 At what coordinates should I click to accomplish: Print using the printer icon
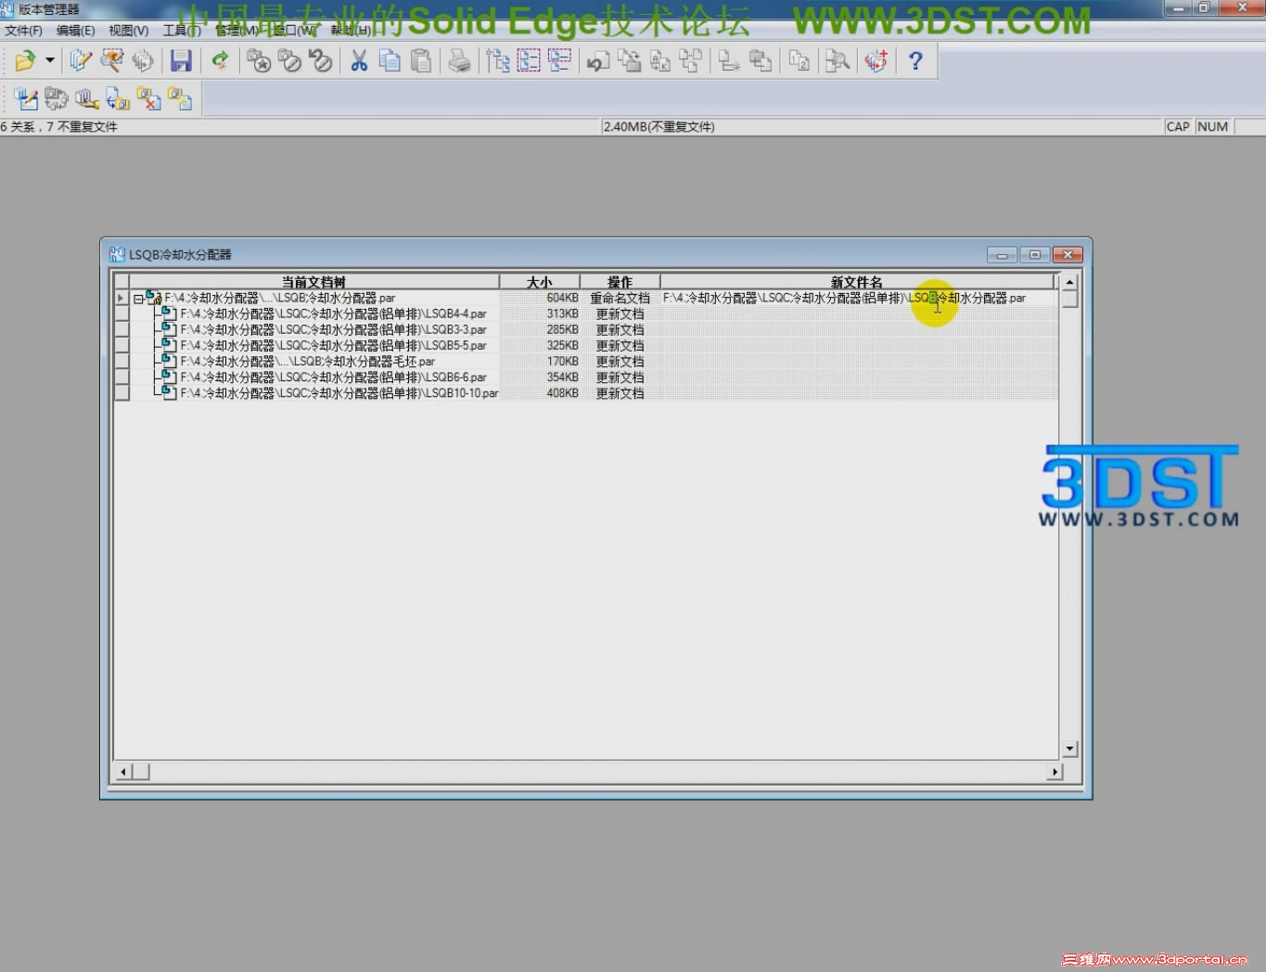point(459,61)
